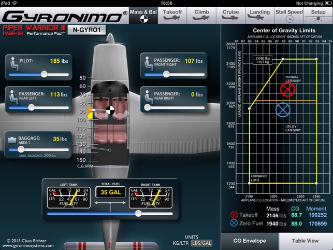This screenshot has width=333, height=250.
Task: Tap the Pilot seat icon
Action: coord(14,64)
